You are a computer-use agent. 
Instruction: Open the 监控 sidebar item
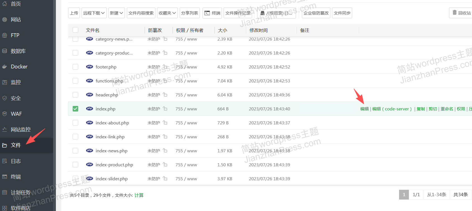[x=27, y=82]
